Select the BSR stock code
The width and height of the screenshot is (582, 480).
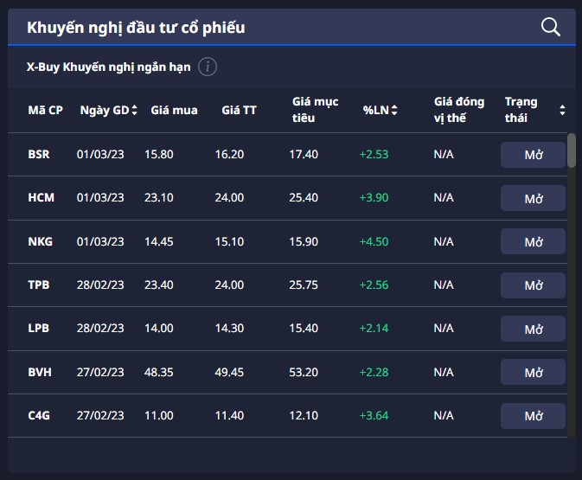point(39,154)
